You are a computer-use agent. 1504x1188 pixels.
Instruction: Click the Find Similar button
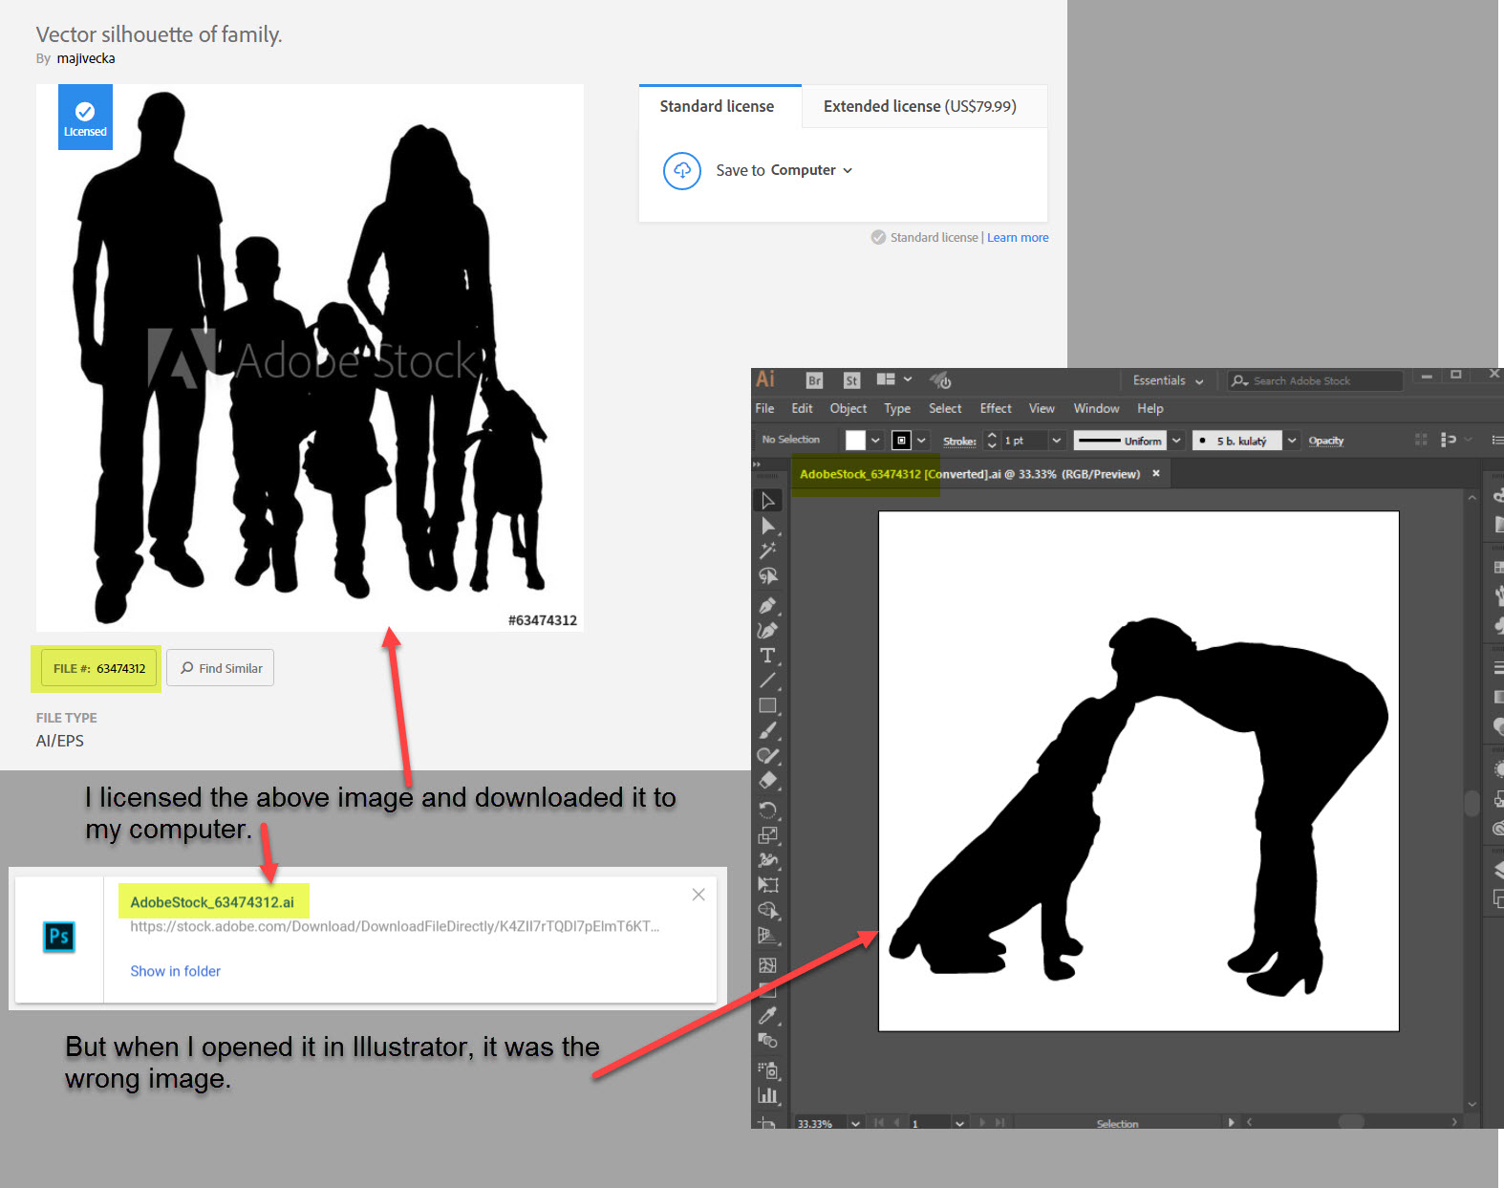[x=221, y=668]
